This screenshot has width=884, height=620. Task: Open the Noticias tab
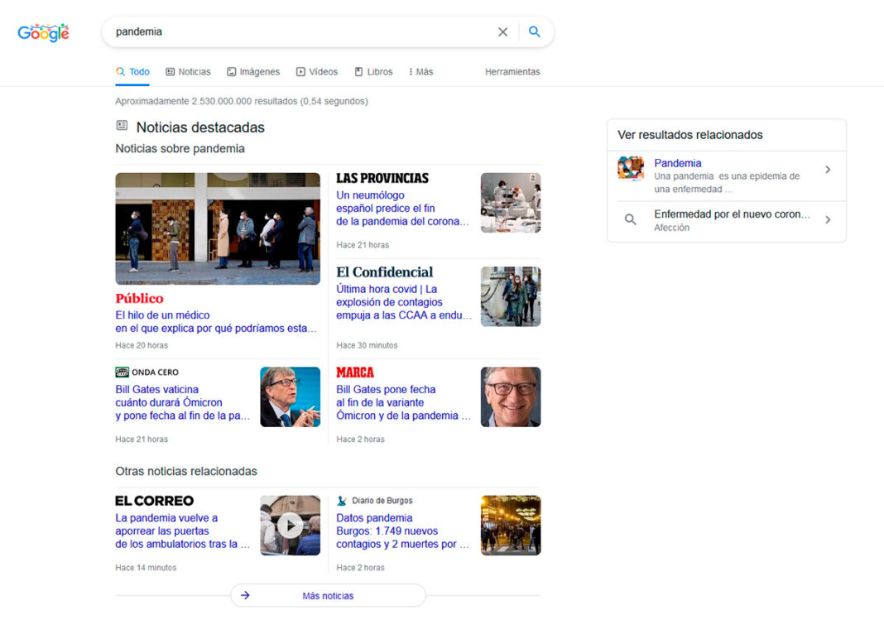pos(188,72)
